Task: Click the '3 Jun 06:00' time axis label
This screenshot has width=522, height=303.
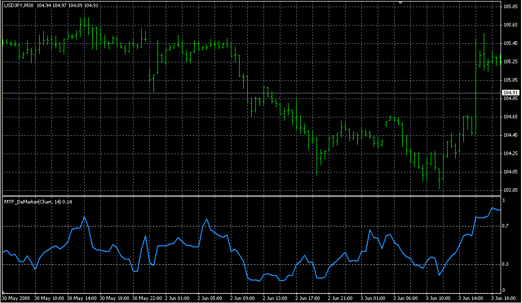Action: [x=405, y=298]
